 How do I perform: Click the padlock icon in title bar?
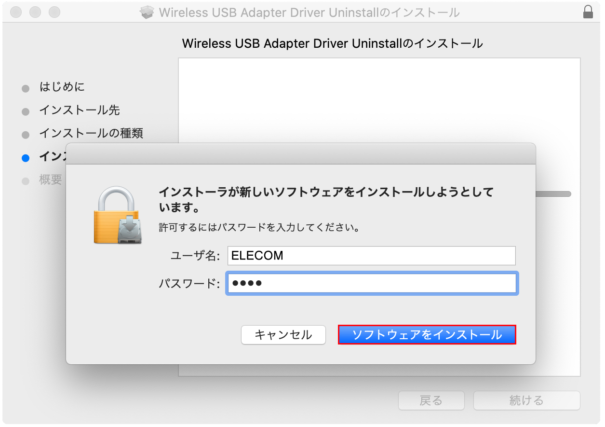click(588, 12)
